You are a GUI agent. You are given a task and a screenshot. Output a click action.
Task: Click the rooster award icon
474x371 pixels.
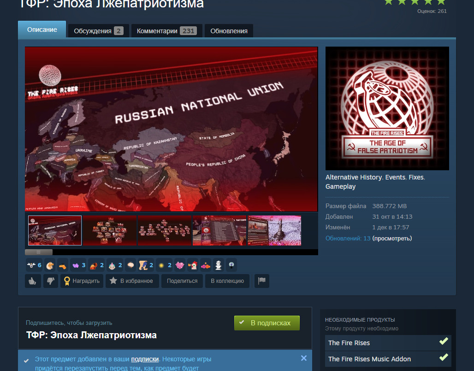click(x=193, y=265)
